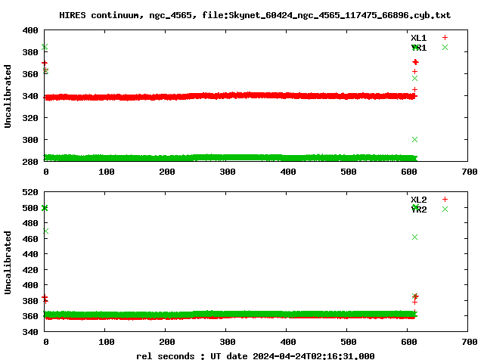
Task: Click the bottom plot's Uncalibrated axis label
Action: tap(8, 262)
